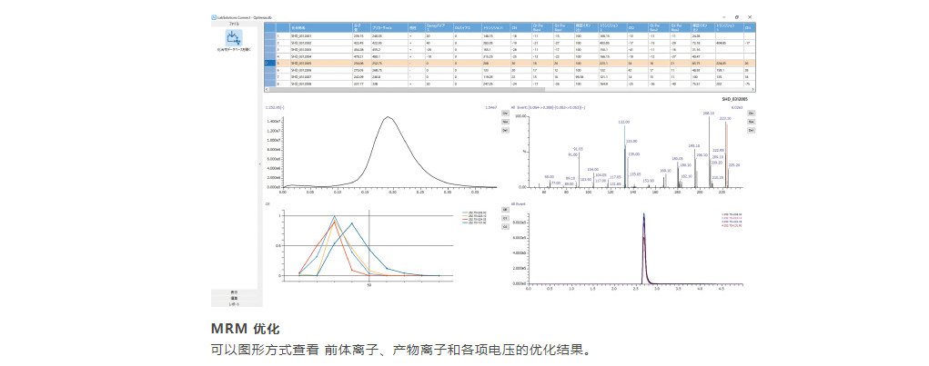Click the New button beside the mass spectrum
Screen dimensions: 929x366
(751, 121)
